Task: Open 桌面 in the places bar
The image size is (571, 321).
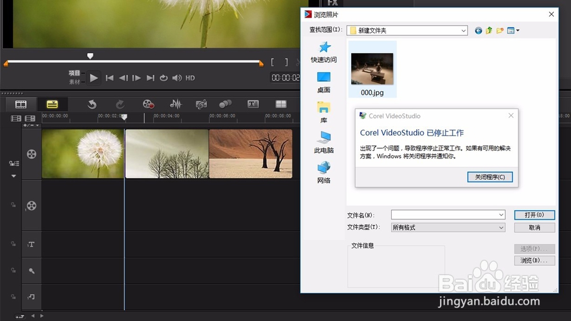Action: click(323, 82)
